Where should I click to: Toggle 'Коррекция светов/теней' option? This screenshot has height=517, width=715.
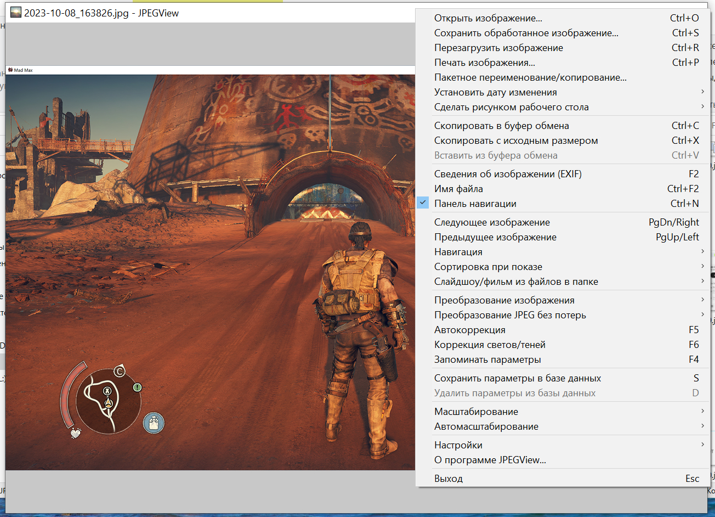click(561, 345)
